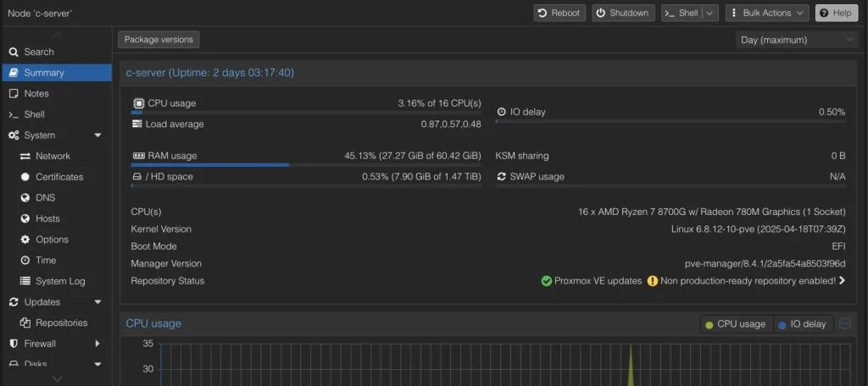Click the Notes page icon in the sidebar
Image resolution: width=868 pixels, height=386 pixels.
click(x=14, y=93)
